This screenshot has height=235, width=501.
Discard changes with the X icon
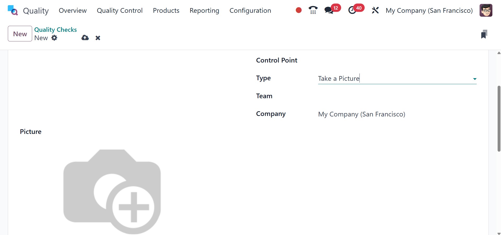tap(98, 38)
